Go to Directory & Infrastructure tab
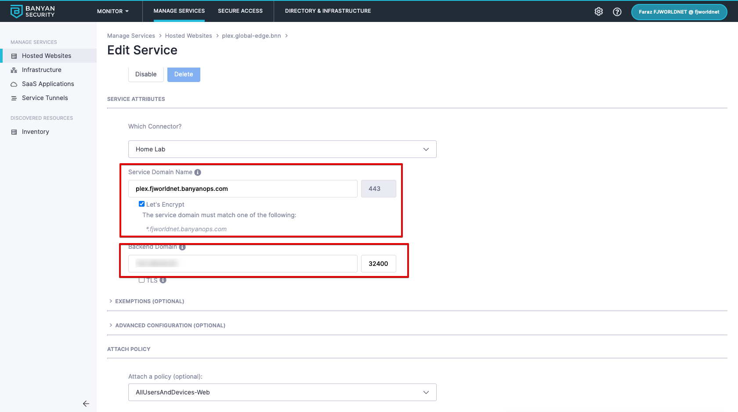The height and width of the screenshot is (412, 738). pos(328,11)
